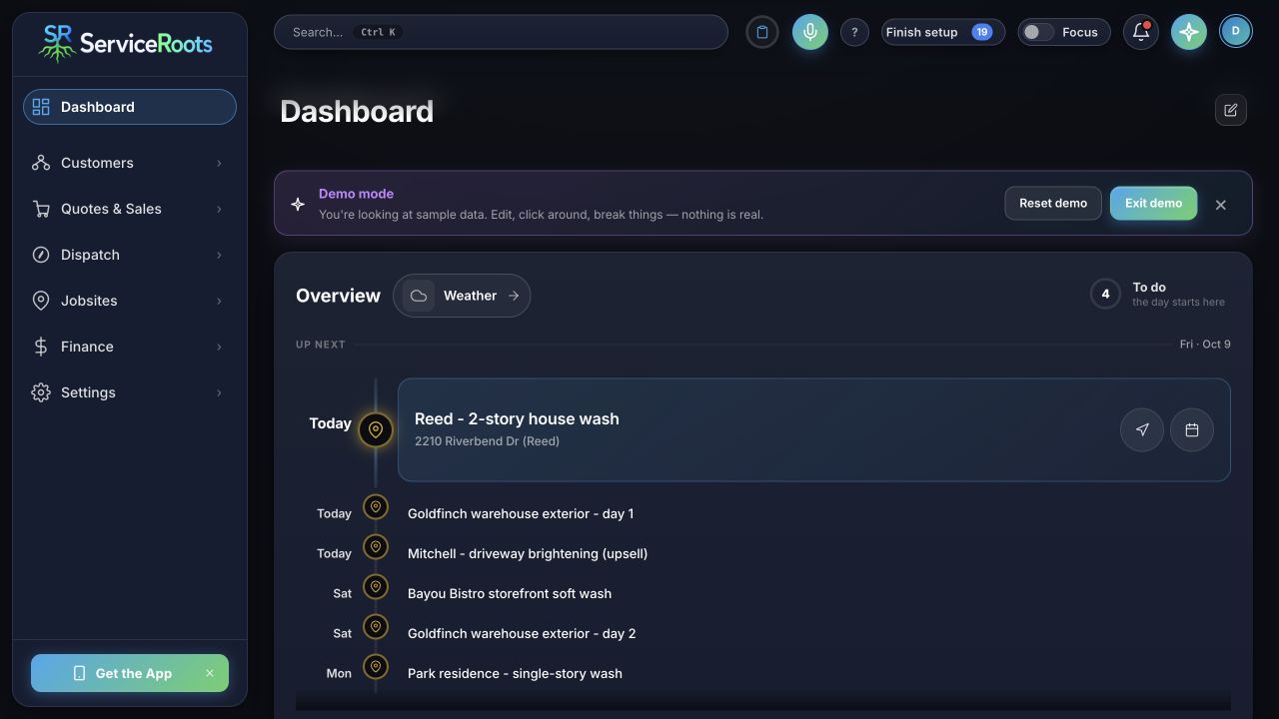
Task: Open Park residence - single-story wash
Action: [x=515, y=673]
